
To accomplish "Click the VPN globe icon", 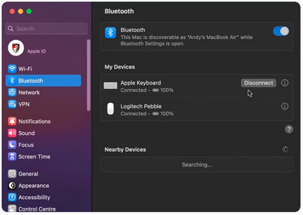I will click(12, 104).
